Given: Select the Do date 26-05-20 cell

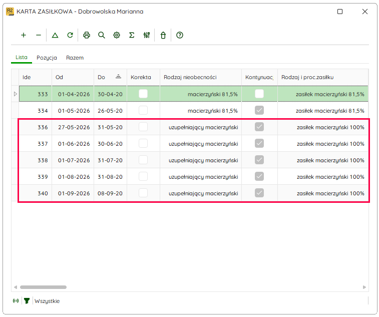Looking at the screenshot, I should [111, 111].
